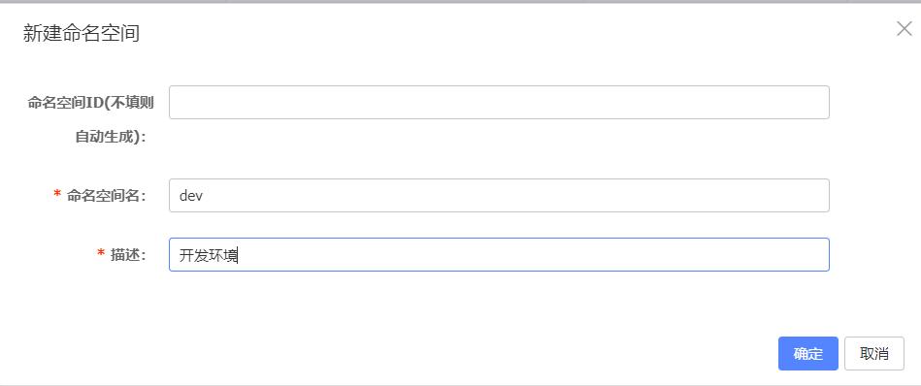The image size is (921, 386).
Task: Place cursor on the dev text
Action: 191,196
